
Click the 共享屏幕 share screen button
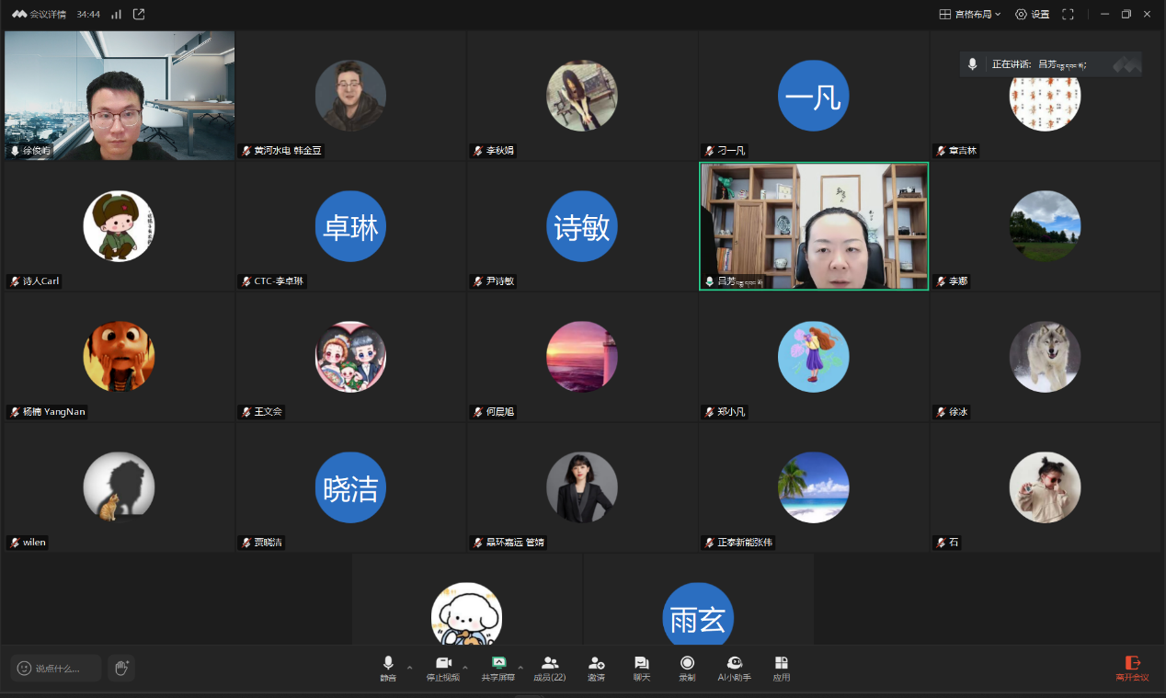point(498,668)
